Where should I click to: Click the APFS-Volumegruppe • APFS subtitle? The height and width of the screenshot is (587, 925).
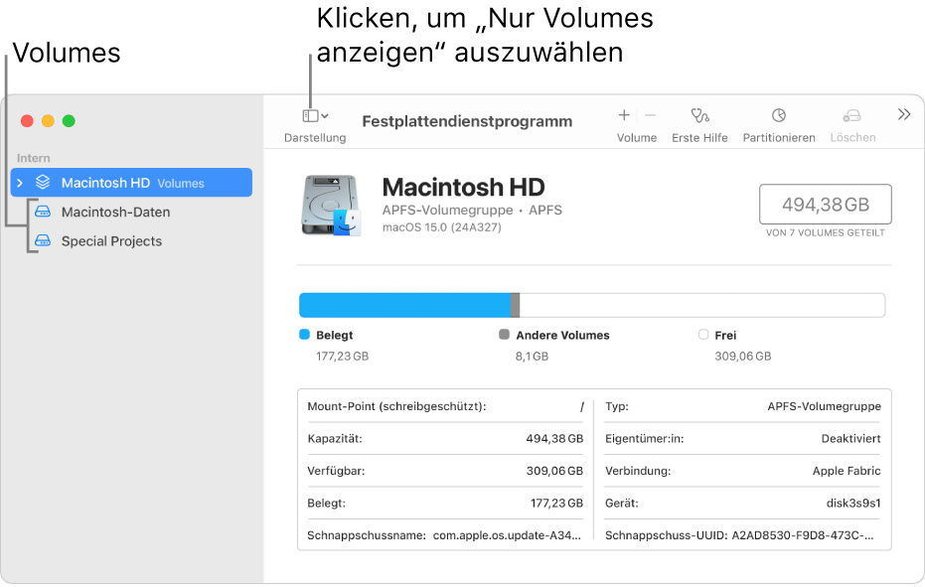click(x=472, y=210)
